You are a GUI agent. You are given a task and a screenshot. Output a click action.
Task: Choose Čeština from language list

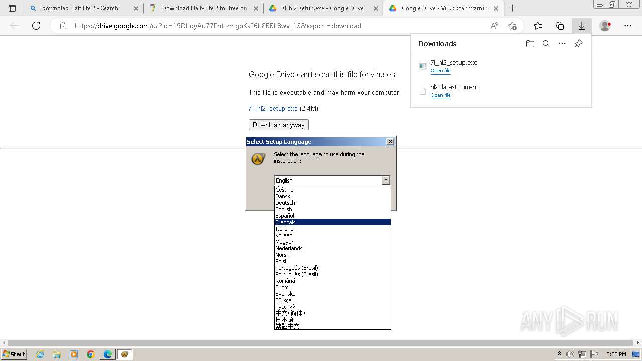pyautogui.click(x=333, y=190)
